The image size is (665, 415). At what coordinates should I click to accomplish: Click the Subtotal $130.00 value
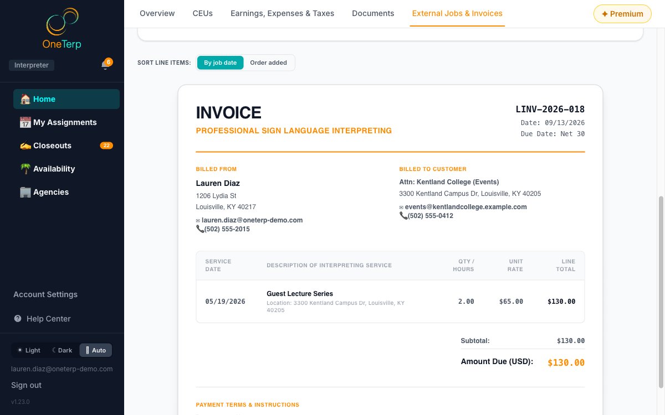pyautogui.click(x=571, y=341)
